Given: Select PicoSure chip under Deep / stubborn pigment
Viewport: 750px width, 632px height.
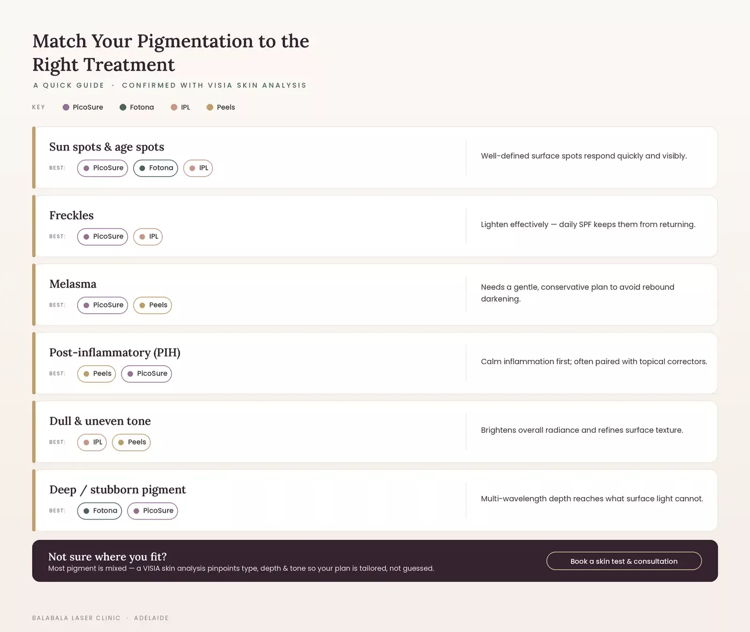Looking at the screenshot, I should (153, 511).
